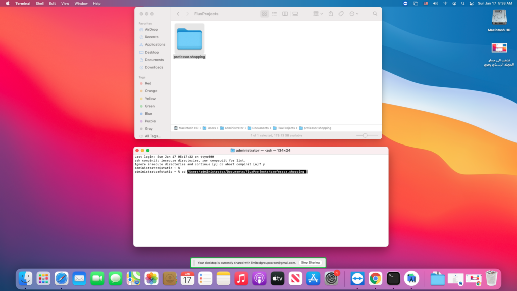Open System Preferences in the Dock
The height and width of the screenshot is (291, 517).
tap(331, 279)
